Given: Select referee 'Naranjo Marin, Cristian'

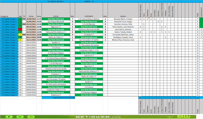Looking at the screenshot, I should click(123, 19).
